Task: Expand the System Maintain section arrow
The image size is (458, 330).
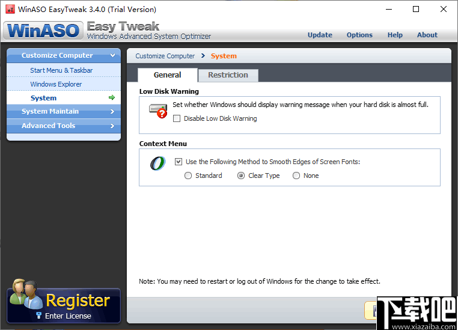Action: (x=112, y=112)
